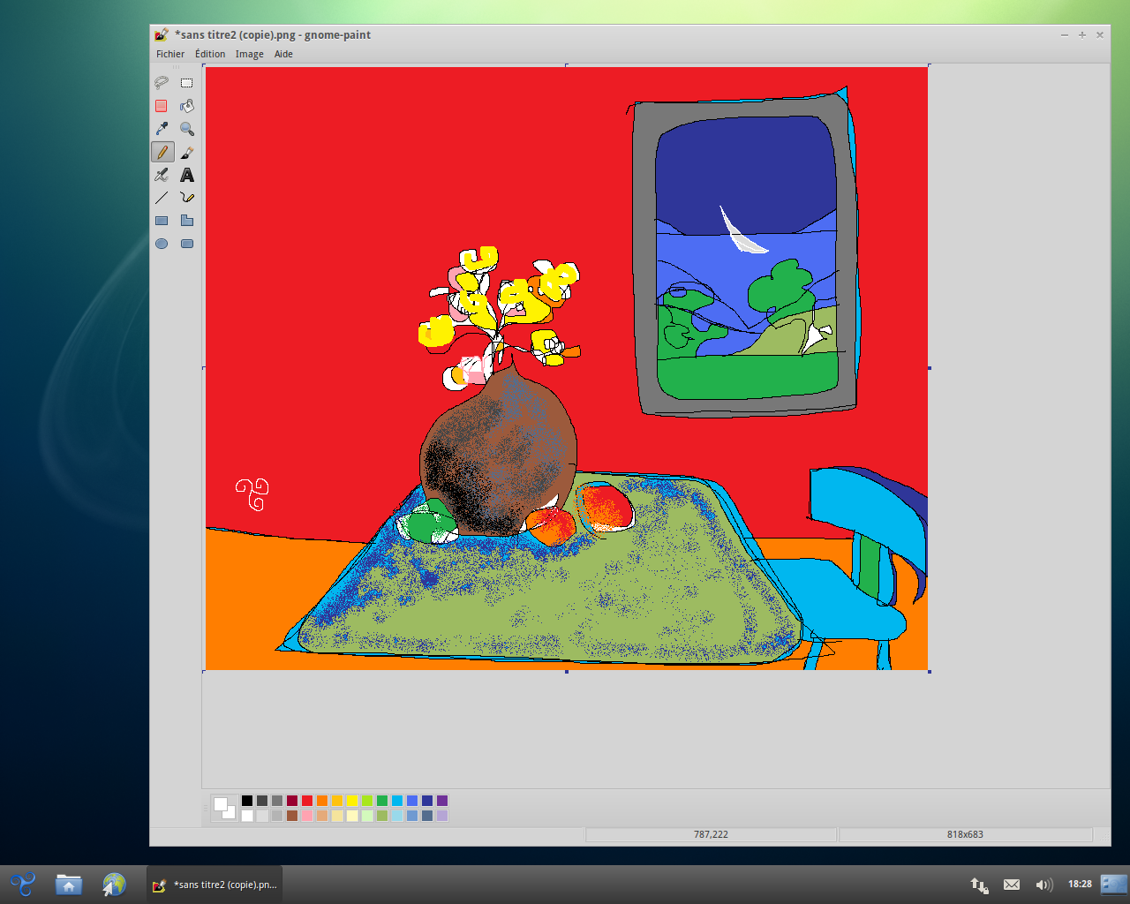Choose the Paintbrush tool

[x=187, y=152]
